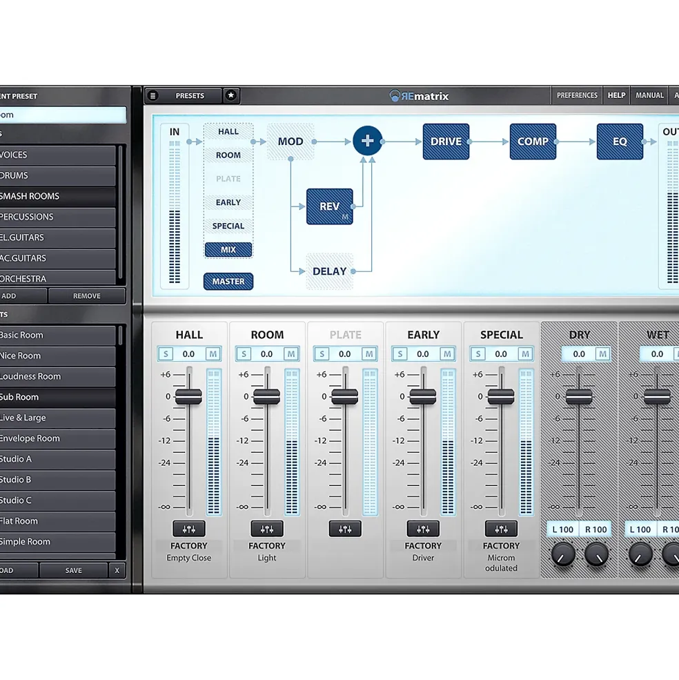Solo the ROOM channel

[244, 354]
